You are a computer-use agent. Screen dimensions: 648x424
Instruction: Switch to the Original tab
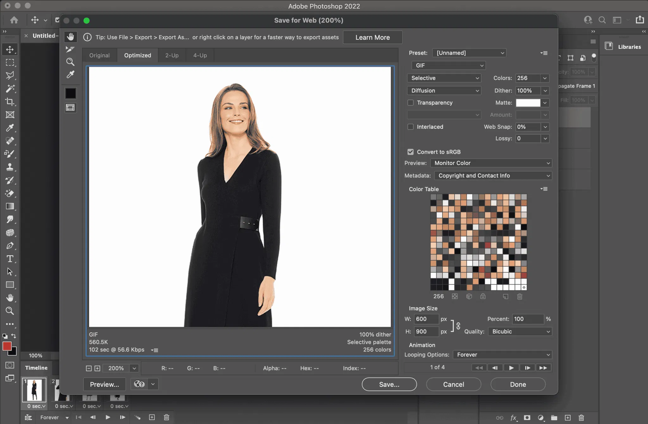click(99, 55)
